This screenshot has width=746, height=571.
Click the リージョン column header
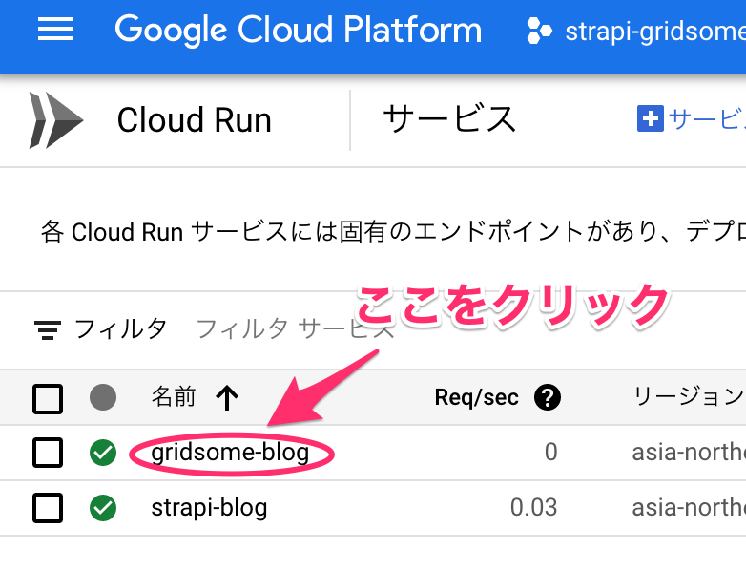(689, 396)
